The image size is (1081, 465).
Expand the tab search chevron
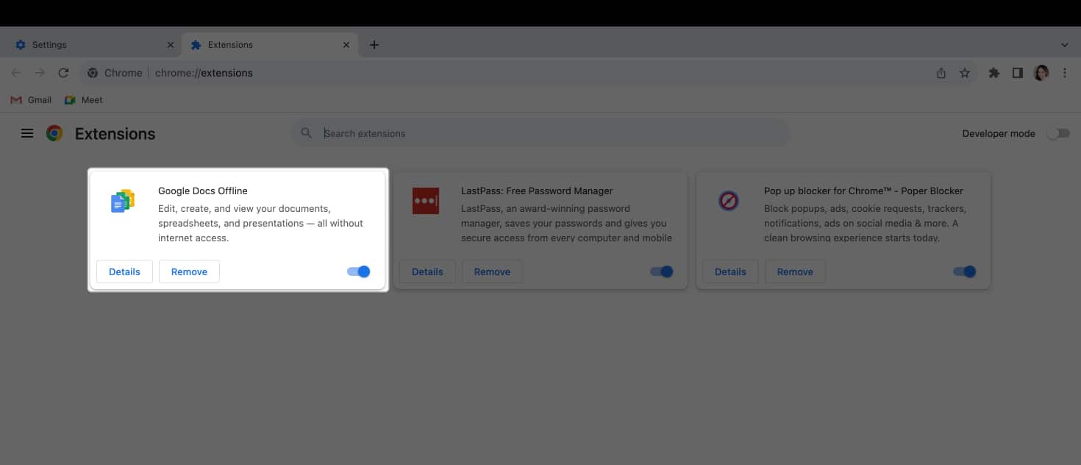pyautogui.click(x=1065, y=45)
